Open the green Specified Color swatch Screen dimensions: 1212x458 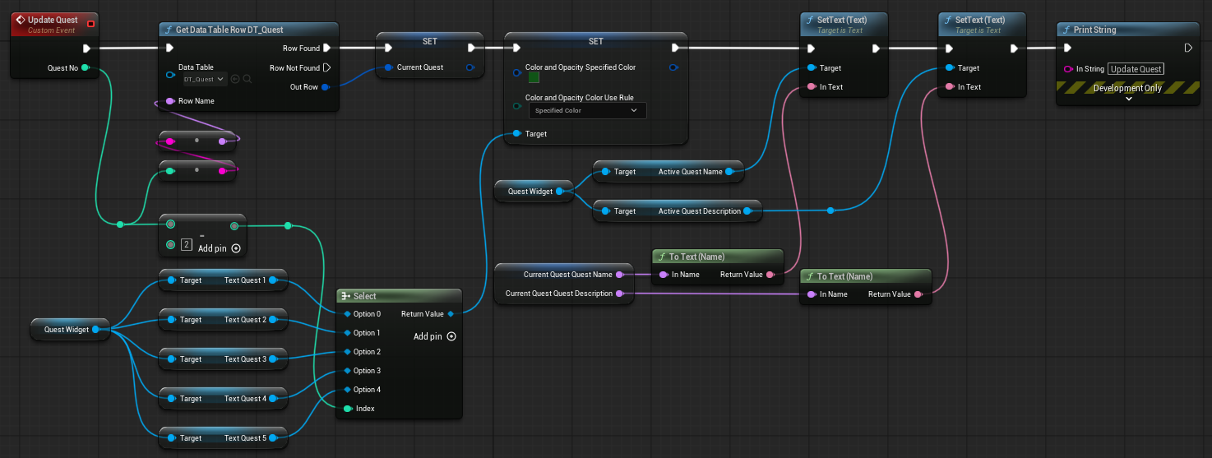click(x=534, y=78)
